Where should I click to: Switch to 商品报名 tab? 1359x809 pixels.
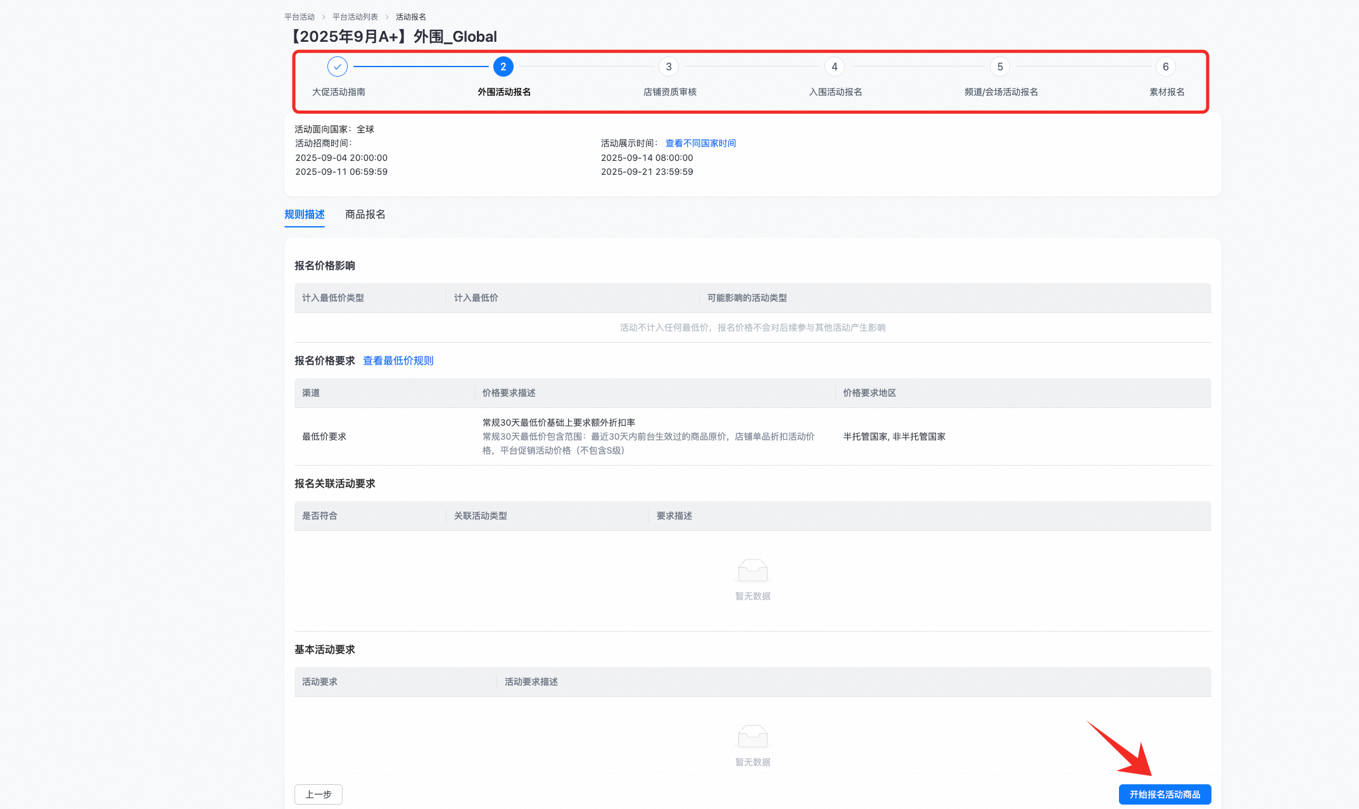365,214
